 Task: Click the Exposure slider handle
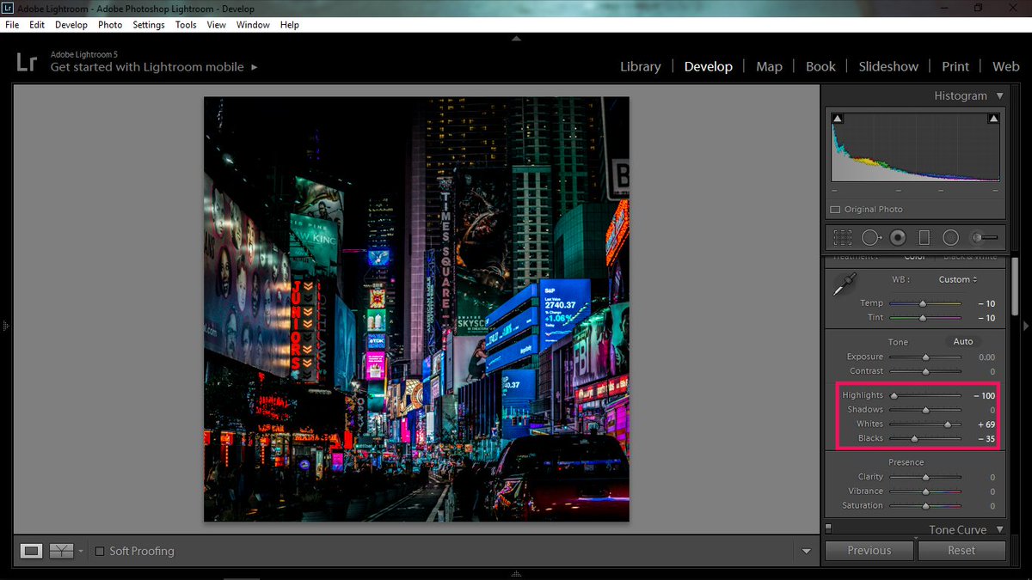(x=925, y=357)
